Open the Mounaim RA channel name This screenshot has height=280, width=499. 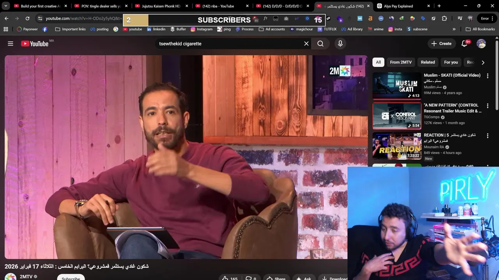coord(434,147)
